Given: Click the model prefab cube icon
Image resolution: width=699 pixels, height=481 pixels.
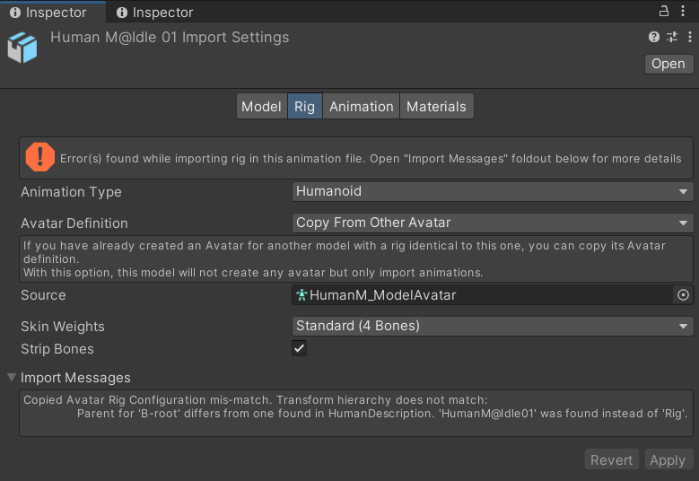Looking at the screenshot, I should [x=22, y=48].
